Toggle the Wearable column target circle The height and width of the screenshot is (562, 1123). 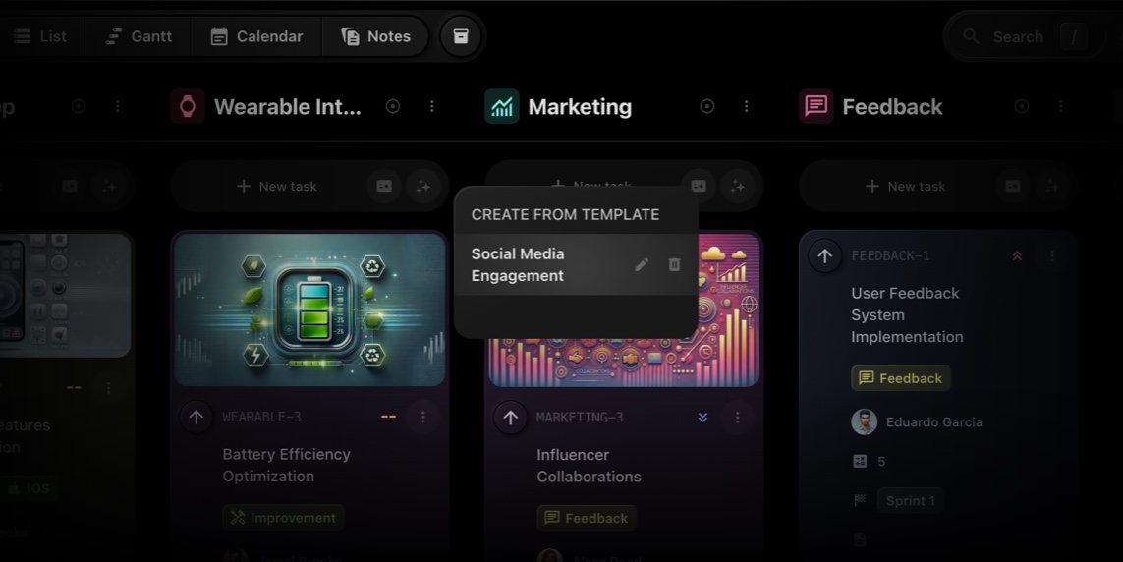coord(393,106)
